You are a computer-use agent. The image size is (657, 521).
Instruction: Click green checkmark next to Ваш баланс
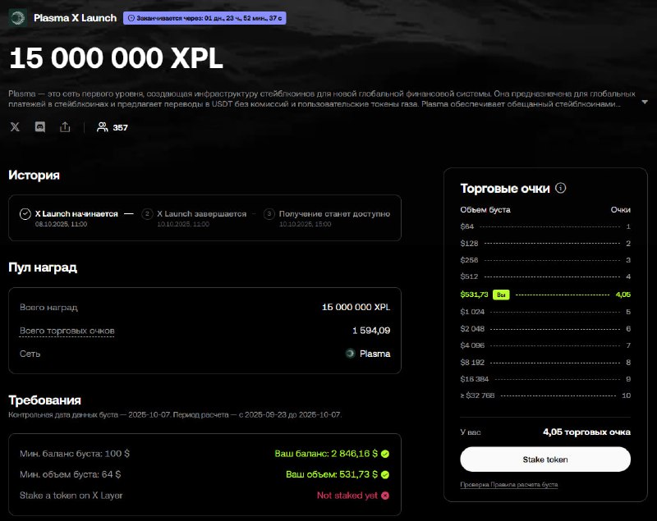point(385,454)
